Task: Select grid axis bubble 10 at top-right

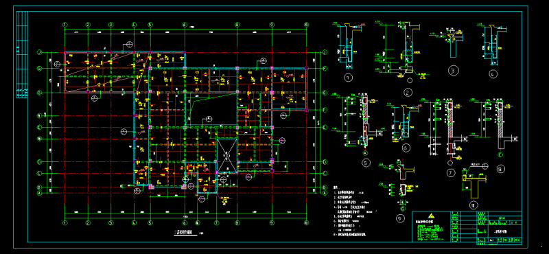Action: 307,25
